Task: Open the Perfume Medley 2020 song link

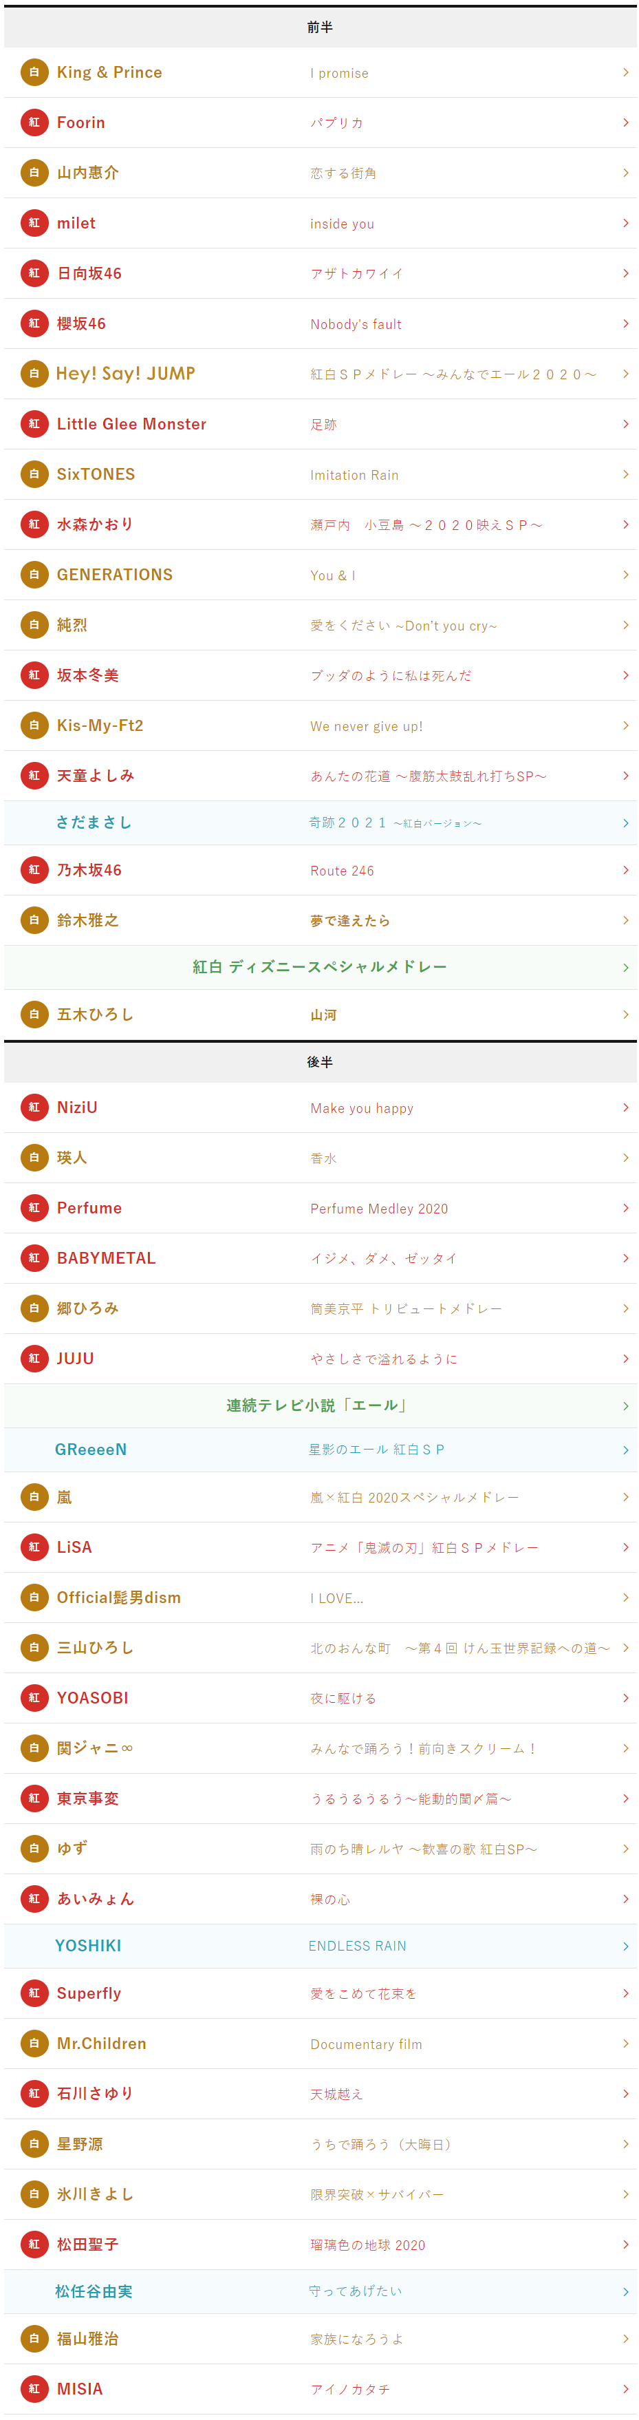Action: [379, 1208]
